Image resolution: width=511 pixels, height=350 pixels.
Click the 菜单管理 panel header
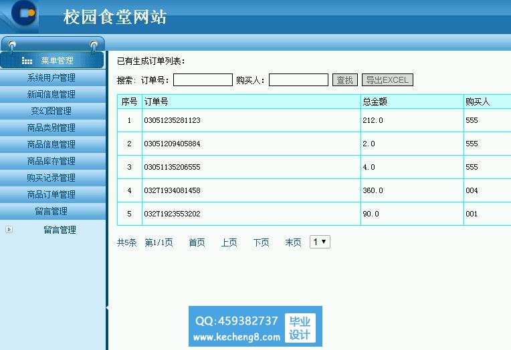52,60
